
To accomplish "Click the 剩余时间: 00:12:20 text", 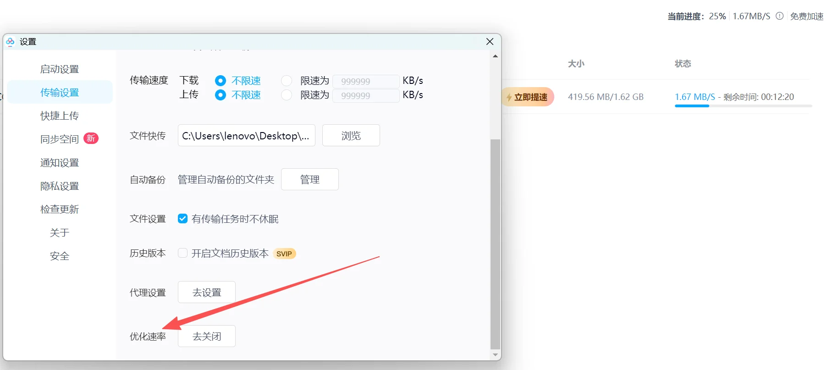I will (759, 97).
